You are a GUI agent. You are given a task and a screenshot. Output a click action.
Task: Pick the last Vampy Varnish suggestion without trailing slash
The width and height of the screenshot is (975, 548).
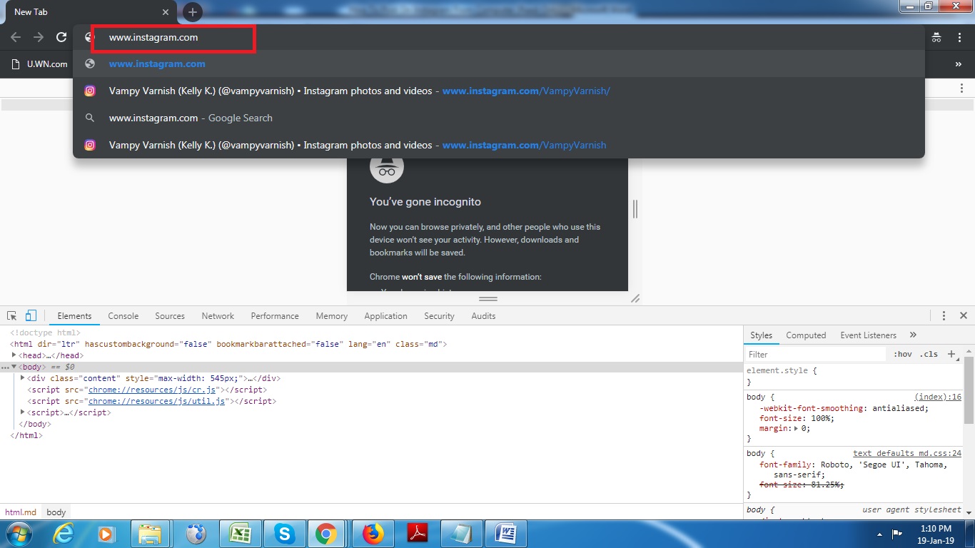[498, 145]
